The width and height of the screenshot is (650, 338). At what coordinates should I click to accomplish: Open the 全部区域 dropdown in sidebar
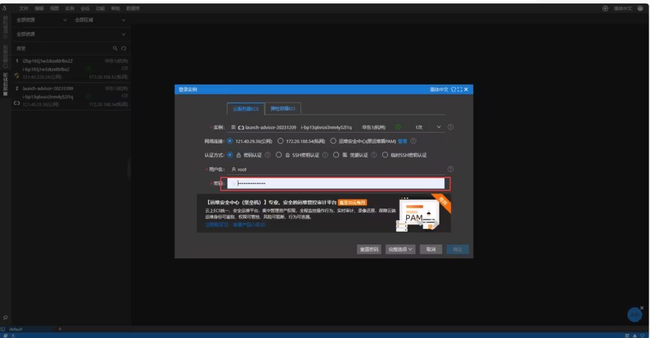100,20
